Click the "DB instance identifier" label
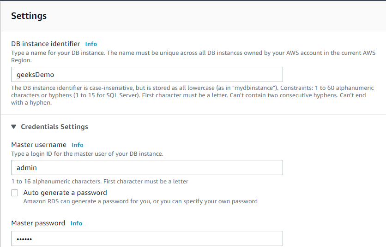 [x=45, y=44]
